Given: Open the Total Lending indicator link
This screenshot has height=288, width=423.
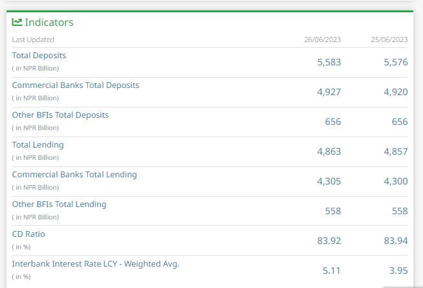Looking at the screenshot, I should tap(38, 145).
